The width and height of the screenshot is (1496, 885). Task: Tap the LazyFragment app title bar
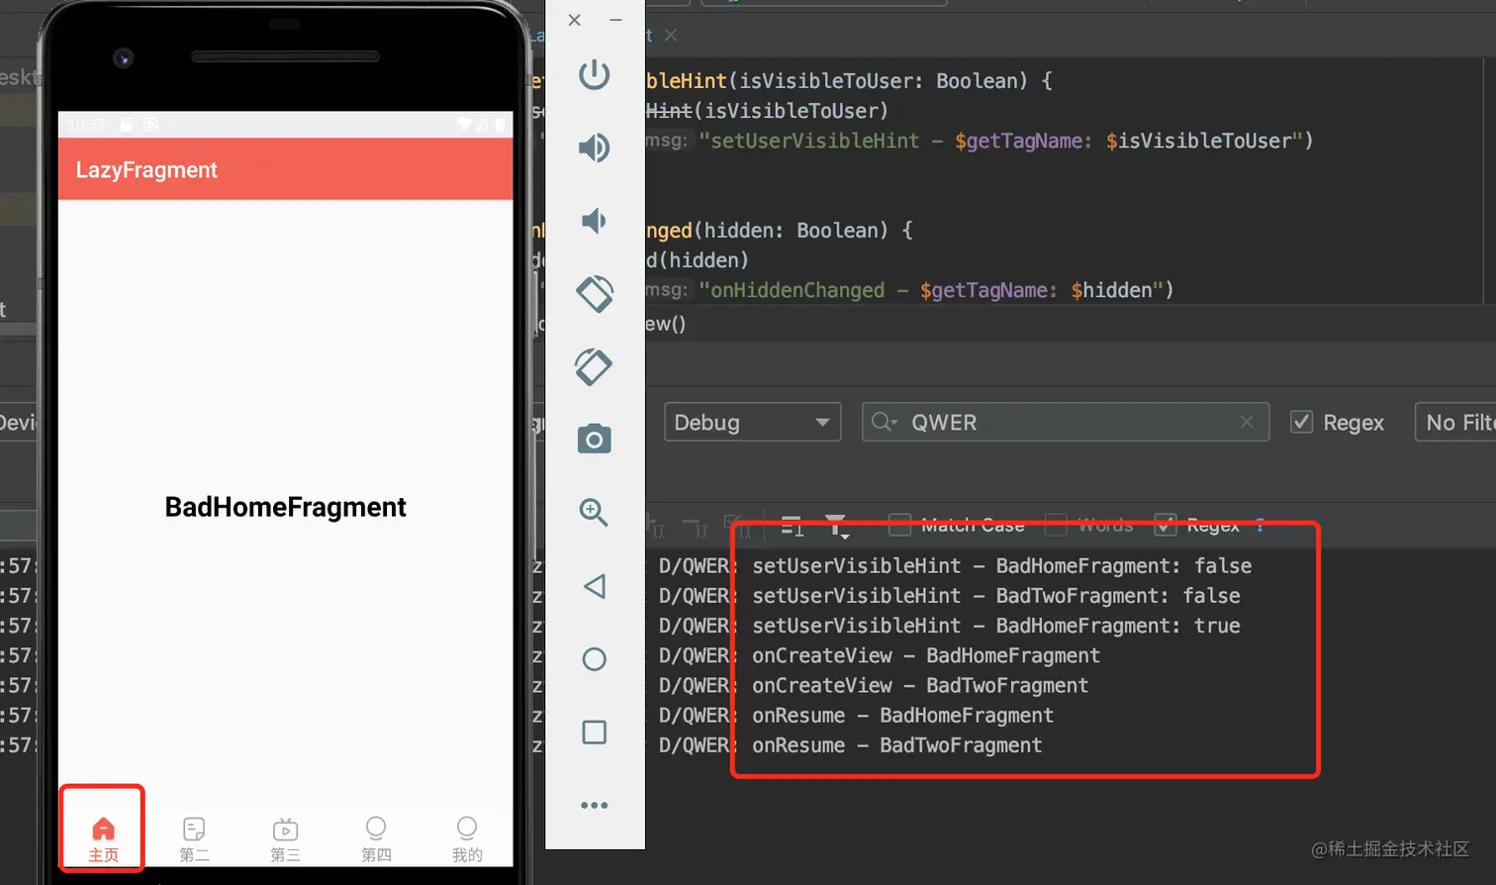tap(285, 169)
